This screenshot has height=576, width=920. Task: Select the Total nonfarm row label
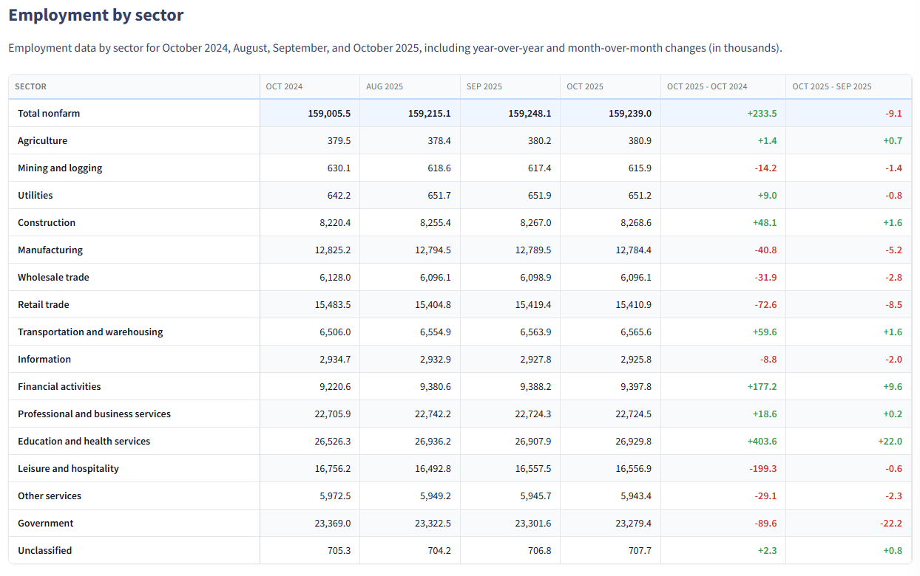point(49,114)
